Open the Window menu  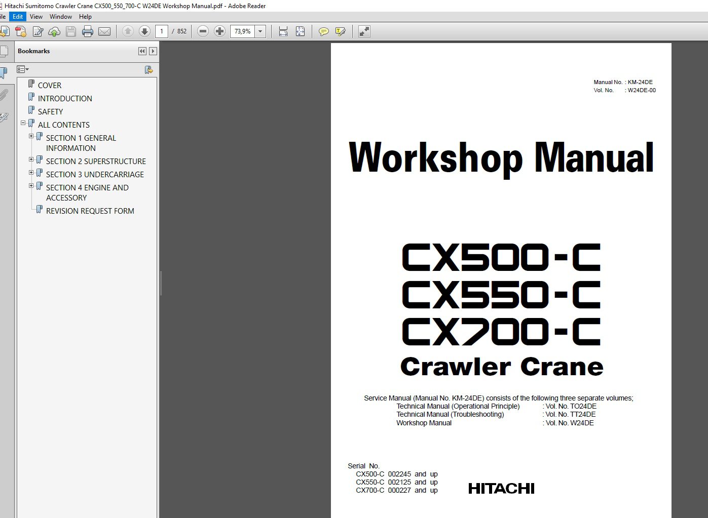61,16
